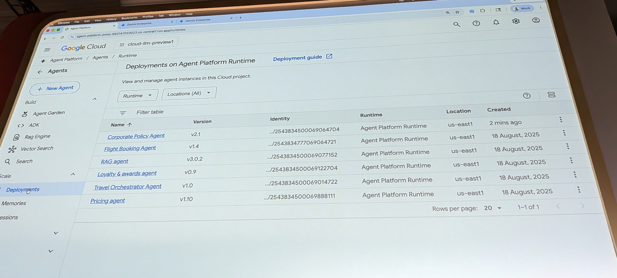This screenshot has height=278, width=617.
Task: Click back arrow beside Agents heading
Action: click(40, 72)
